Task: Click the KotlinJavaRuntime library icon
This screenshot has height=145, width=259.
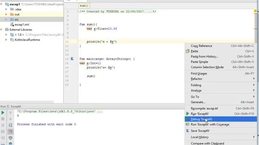Action: (12, 40)
